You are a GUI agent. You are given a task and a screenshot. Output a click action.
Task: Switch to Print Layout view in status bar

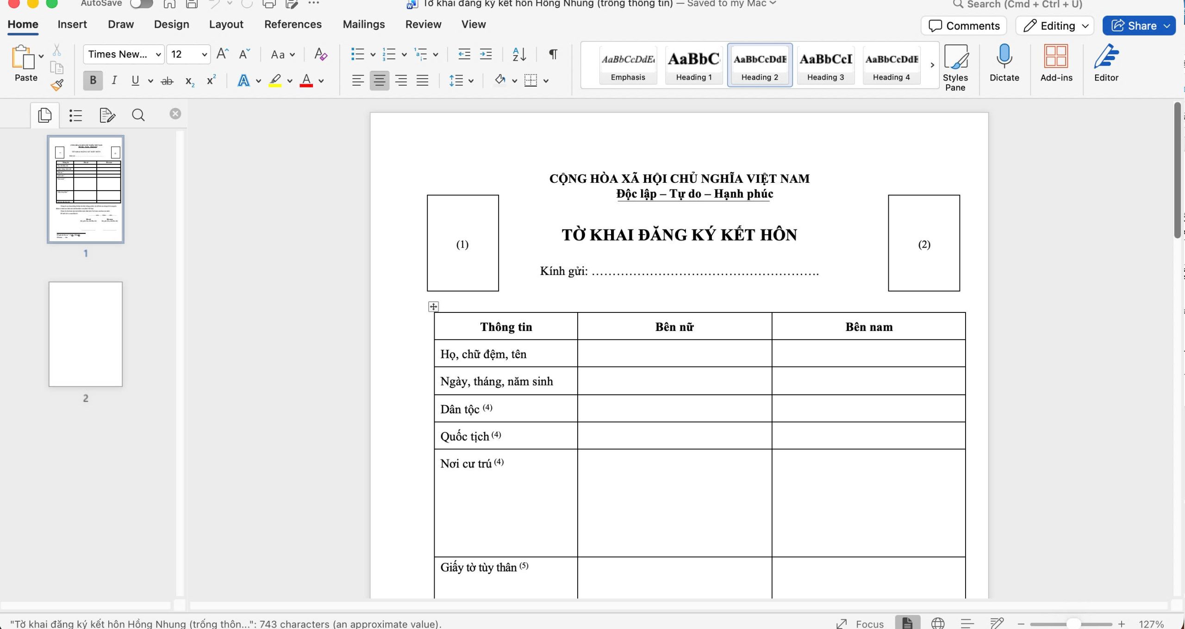tap(907, 623)
